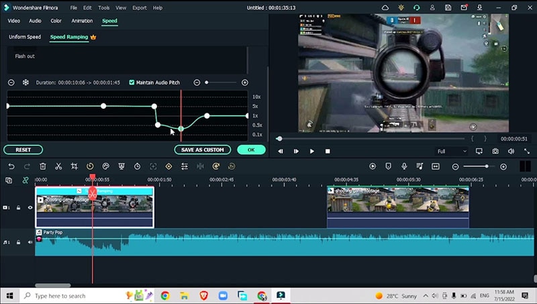
Task: Click the Add Track icon
Action: coord(9,180)
